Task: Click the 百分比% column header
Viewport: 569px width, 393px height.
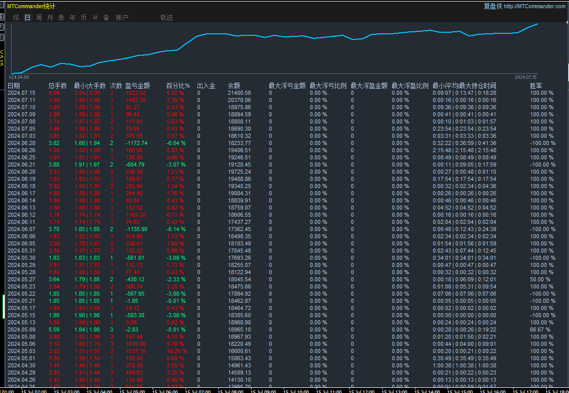Action: coord(178,86)
